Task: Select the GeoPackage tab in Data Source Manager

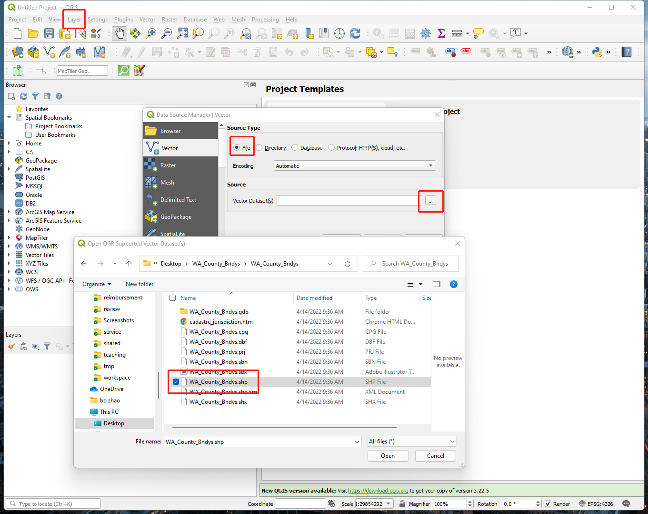Action: point(176,217)
